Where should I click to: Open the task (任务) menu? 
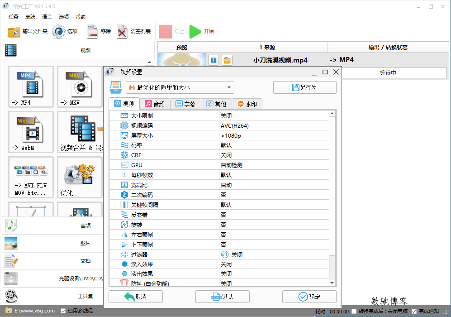click(x=14, y=17)
